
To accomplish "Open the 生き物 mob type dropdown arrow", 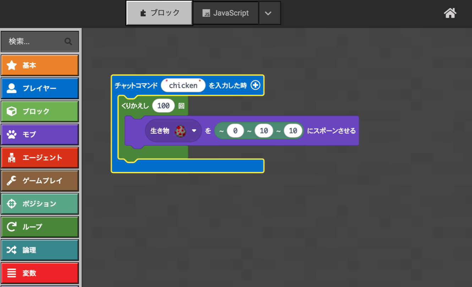I will 194,131.
